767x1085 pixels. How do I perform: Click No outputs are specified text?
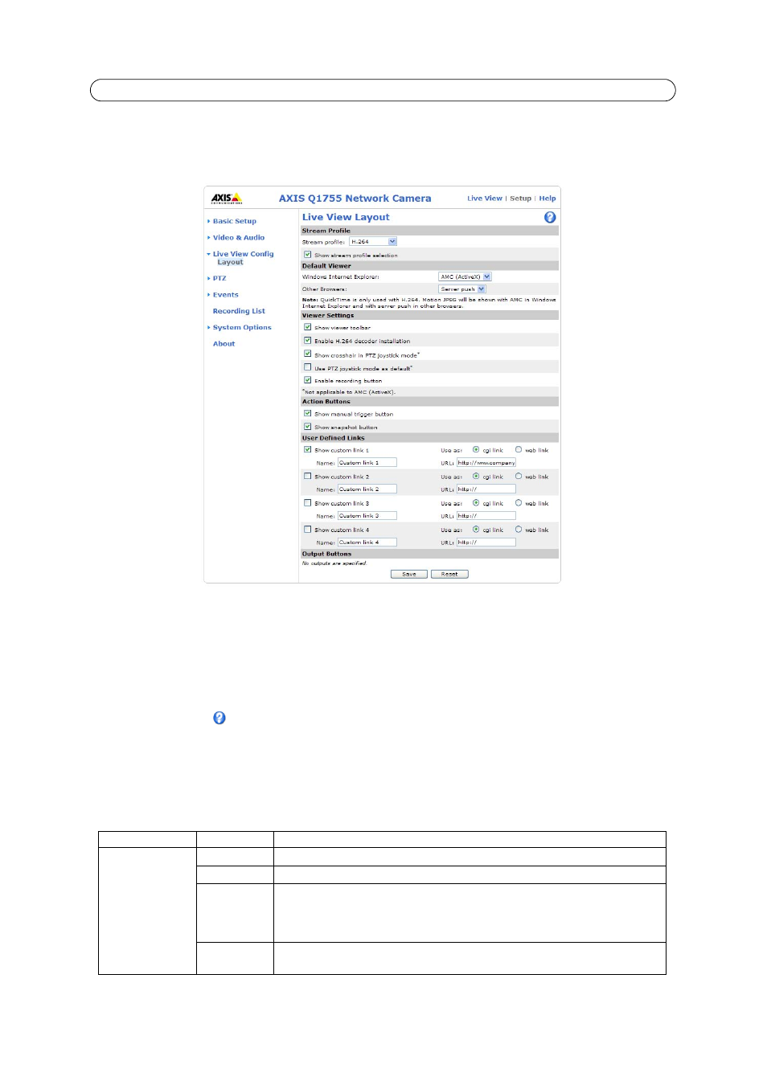334,563
